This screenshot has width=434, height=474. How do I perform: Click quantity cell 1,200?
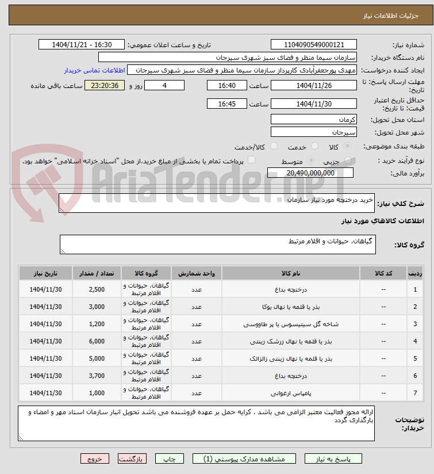(x=97, y=324)
